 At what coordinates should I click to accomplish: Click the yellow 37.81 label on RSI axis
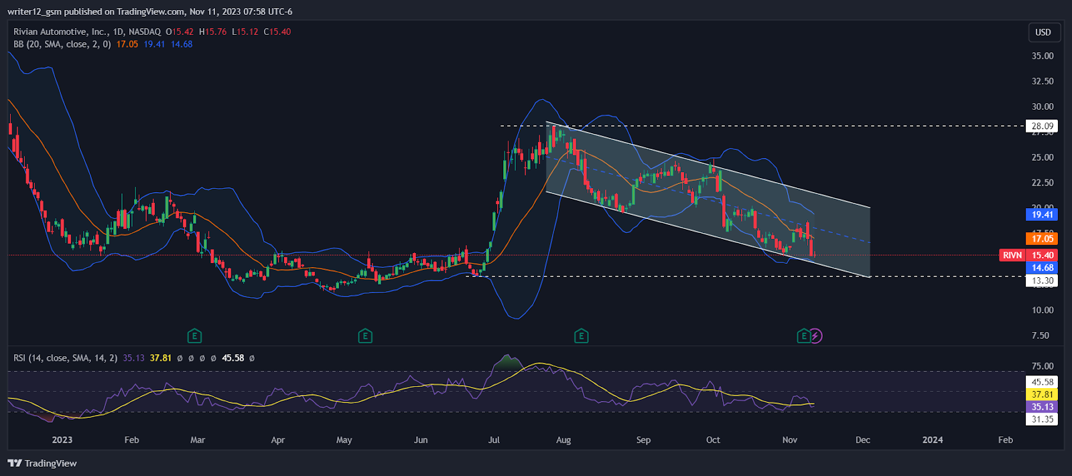[1042, 394]
